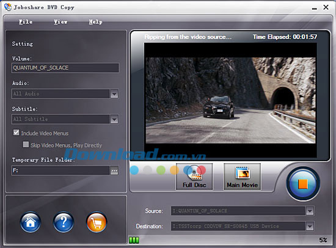The width and height of the screenshot is (336, 248).
Task: Minimize the Joboshare DVD Copy window
Action: coord(315,9)
